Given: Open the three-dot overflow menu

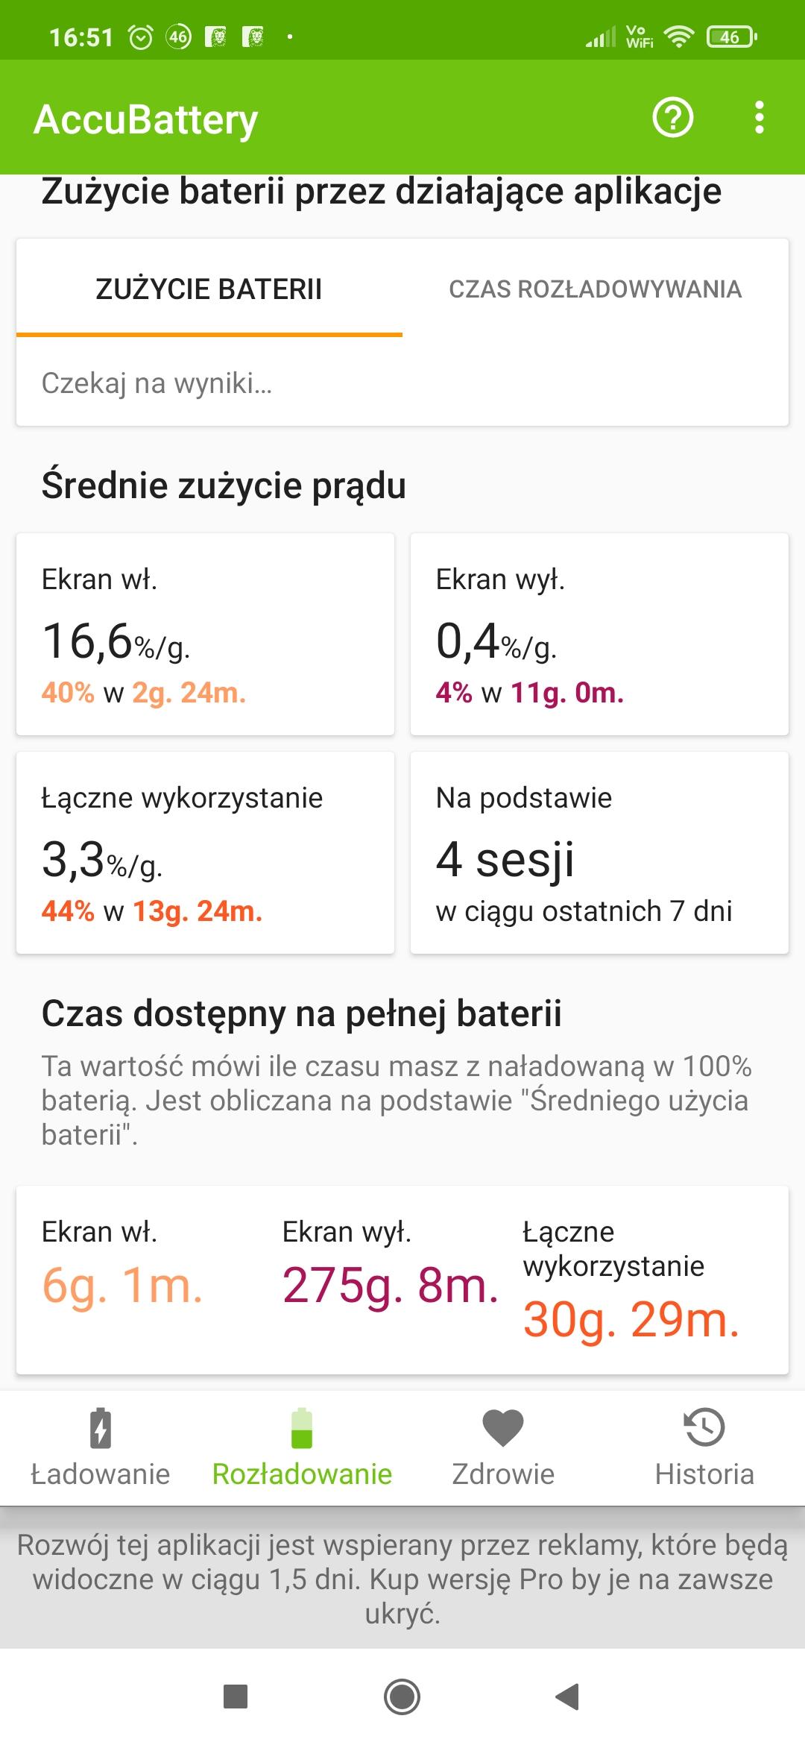Looking at the screenshot, I should [x=759, y=118].
